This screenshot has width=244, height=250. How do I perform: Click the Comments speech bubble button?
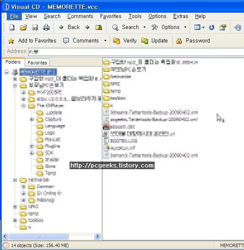[x=81, y=41]
